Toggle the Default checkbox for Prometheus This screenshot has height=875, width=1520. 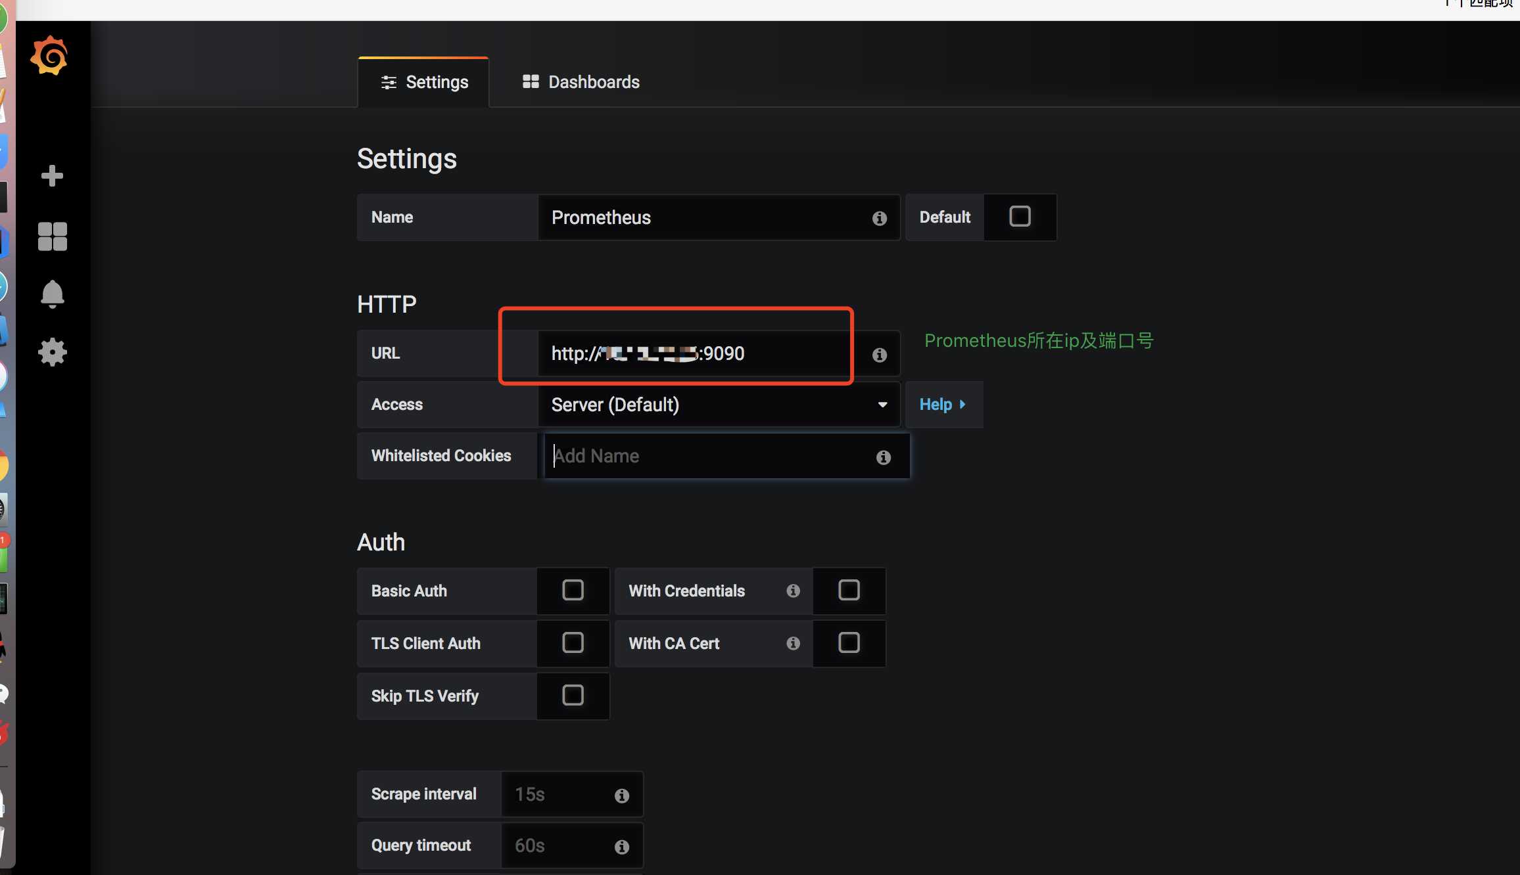(1018, 216)
